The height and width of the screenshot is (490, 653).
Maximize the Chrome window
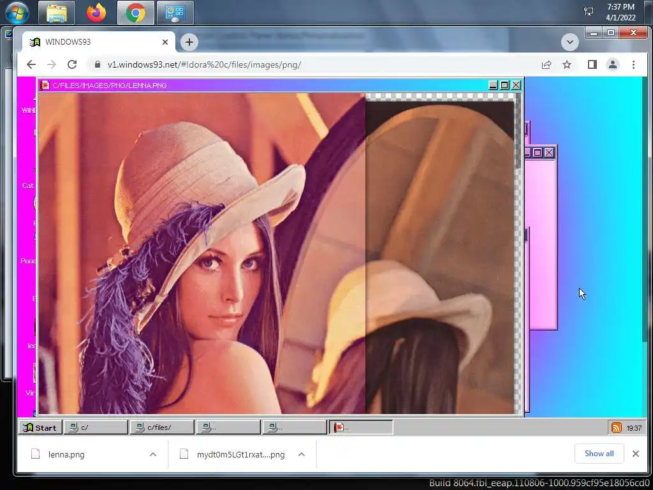610,33
